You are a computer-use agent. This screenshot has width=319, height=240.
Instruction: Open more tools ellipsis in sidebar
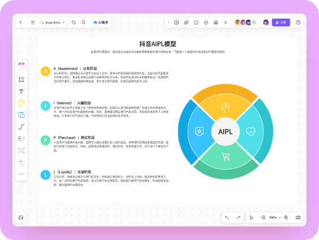coord(21,174)
